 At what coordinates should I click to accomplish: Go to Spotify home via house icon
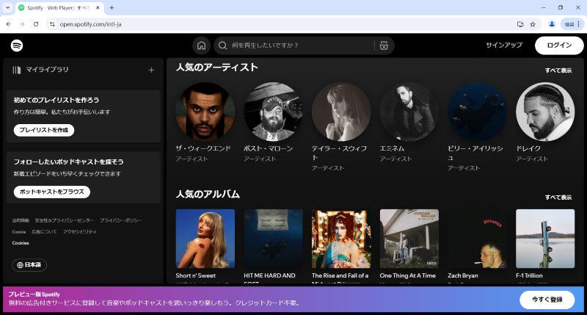pos(201,46)
